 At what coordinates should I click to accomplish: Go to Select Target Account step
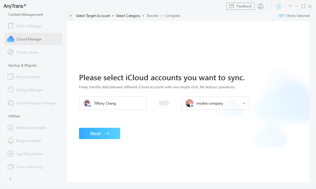pyautogui.click(x=93, y=16)
